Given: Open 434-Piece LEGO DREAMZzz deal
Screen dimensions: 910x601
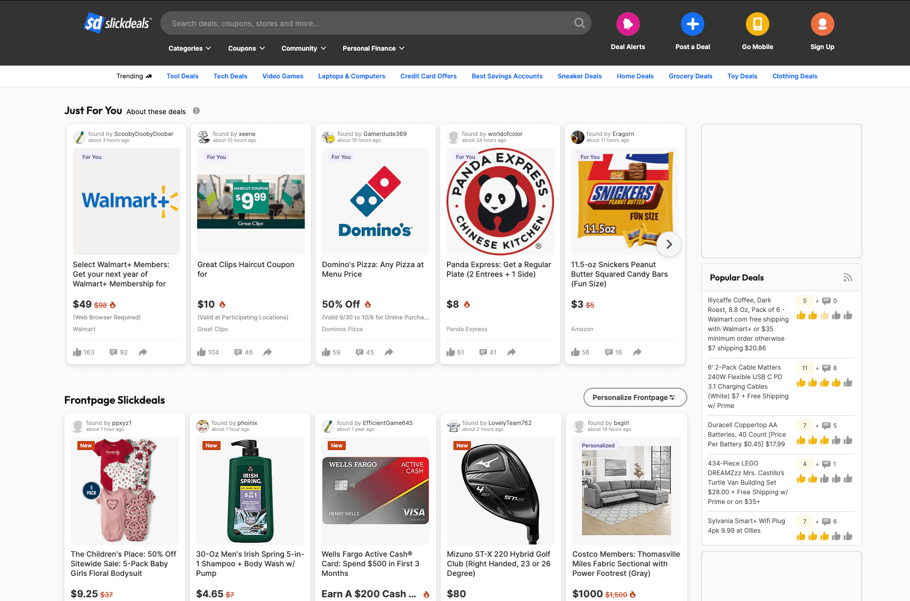Looking at the screenshot, I should point(747,483).
